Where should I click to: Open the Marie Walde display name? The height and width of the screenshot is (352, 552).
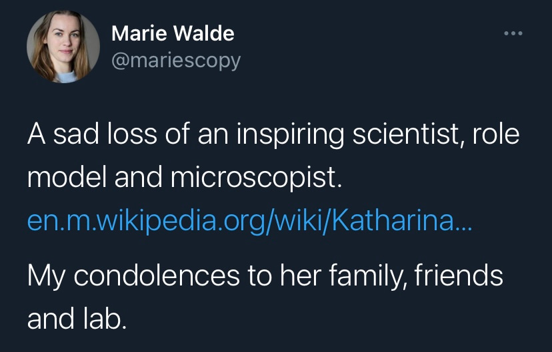pos(173,33)
